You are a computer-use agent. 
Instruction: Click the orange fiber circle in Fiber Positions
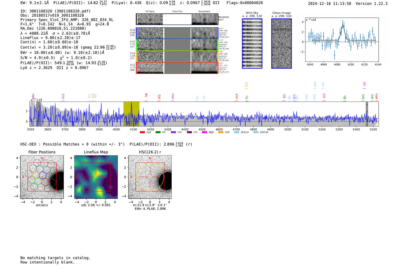[x=36, y=175]
